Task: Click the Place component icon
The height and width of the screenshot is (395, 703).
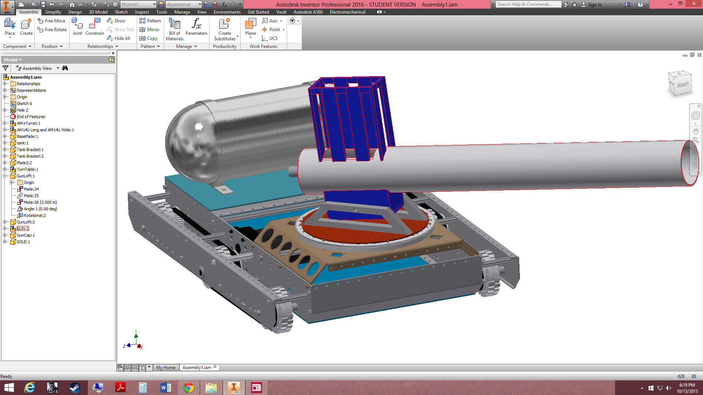Action: coord(10,24)
